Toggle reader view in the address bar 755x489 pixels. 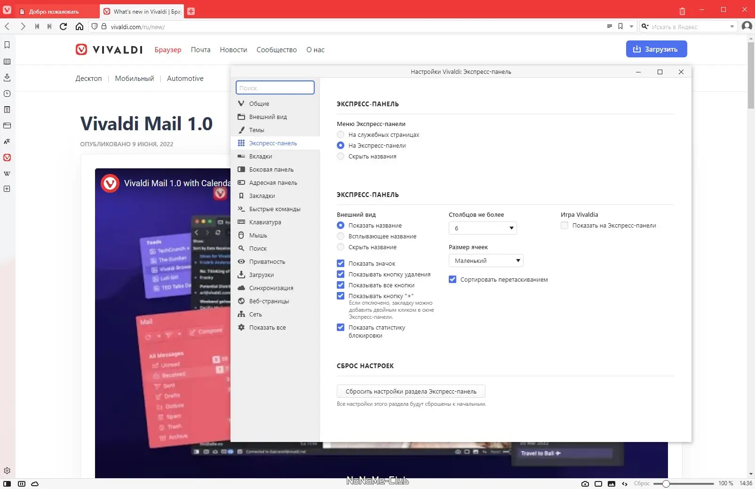[x=610, y=26]
